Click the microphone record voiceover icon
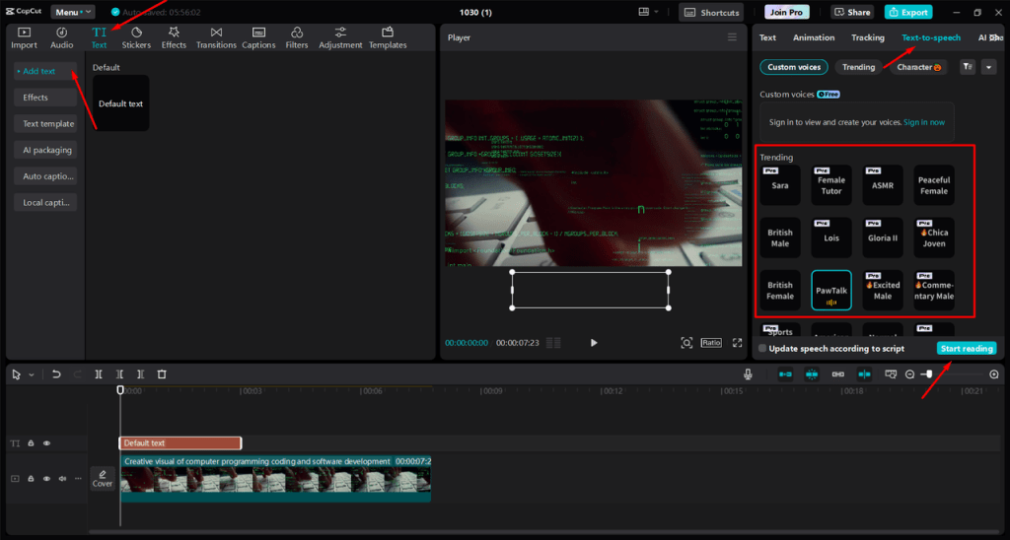The width and height of the screenshot is (1010, 540). (x=749, y=374)
